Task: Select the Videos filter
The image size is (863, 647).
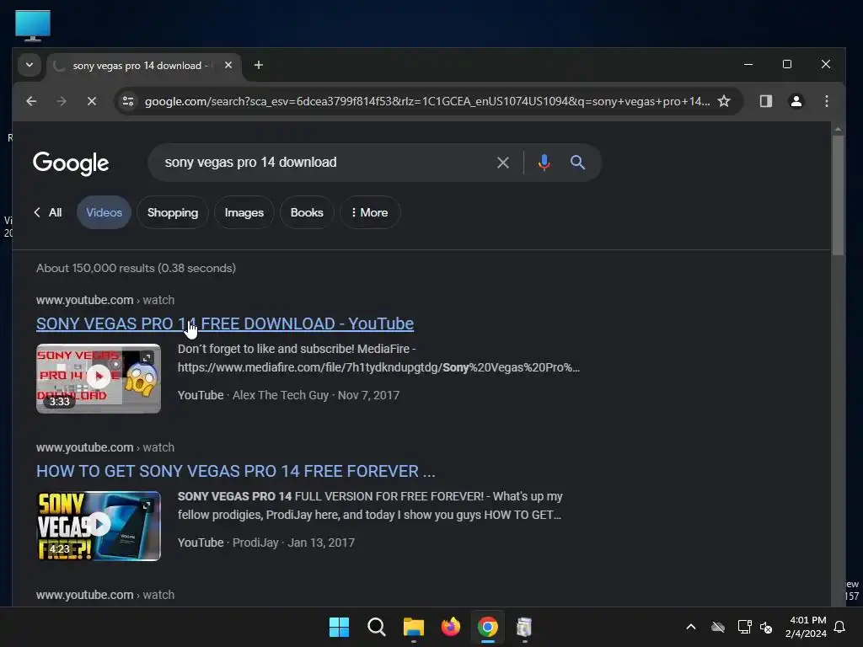Action: (x=104, y=212)
